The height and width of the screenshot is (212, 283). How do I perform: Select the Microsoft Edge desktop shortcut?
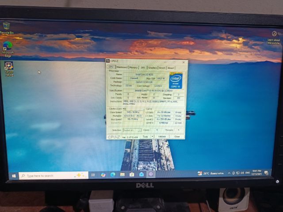(x=8, y=49)
